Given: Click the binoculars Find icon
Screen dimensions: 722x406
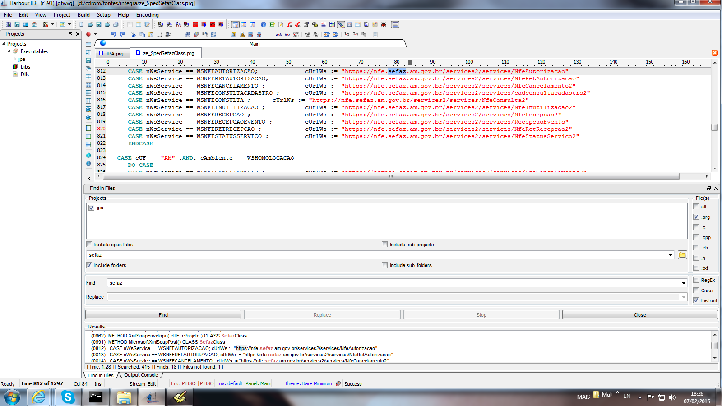Looking at the screenshot, I should (188, 34).
